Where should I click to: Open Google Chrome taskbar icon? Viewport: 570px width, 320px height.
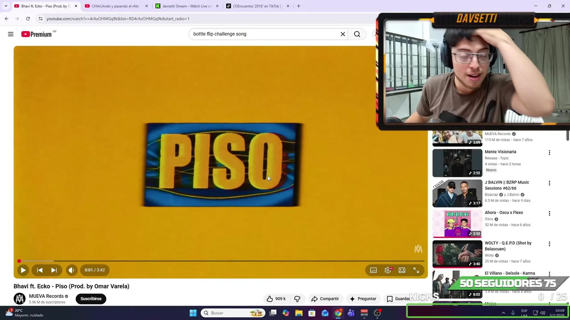(x=338, y=313)
